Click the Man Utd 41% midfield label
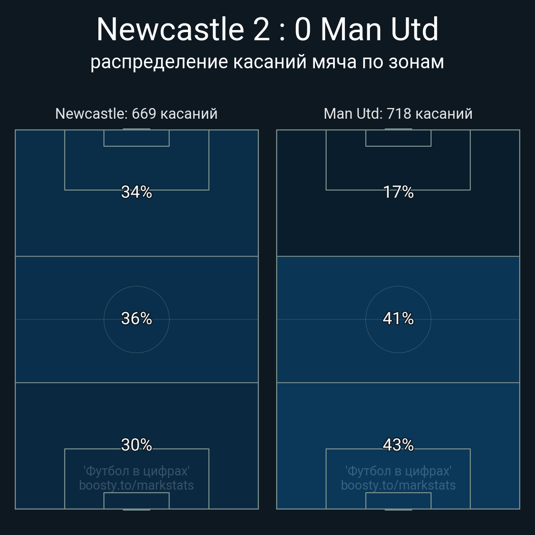This screenshot has height=535, width=535. pos(398,318)
